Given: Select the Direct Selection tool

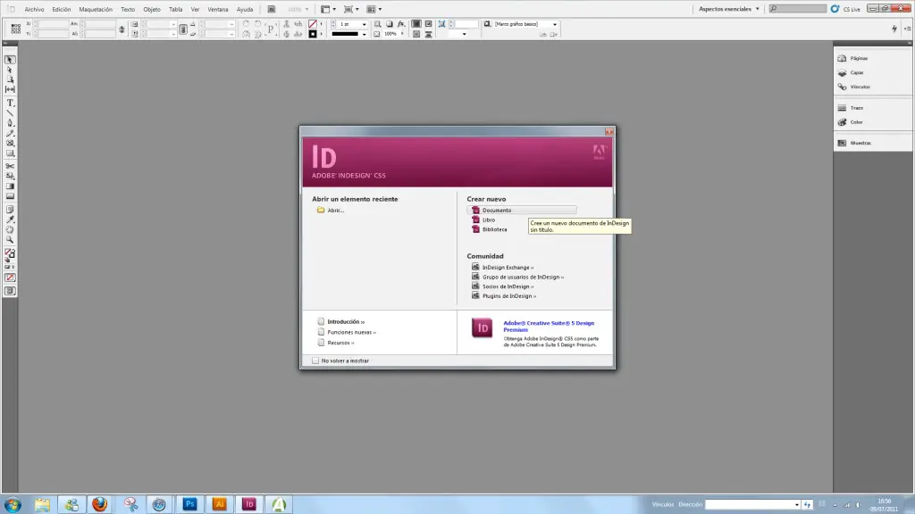Looking at the screenshot, I should click(10, 70).
